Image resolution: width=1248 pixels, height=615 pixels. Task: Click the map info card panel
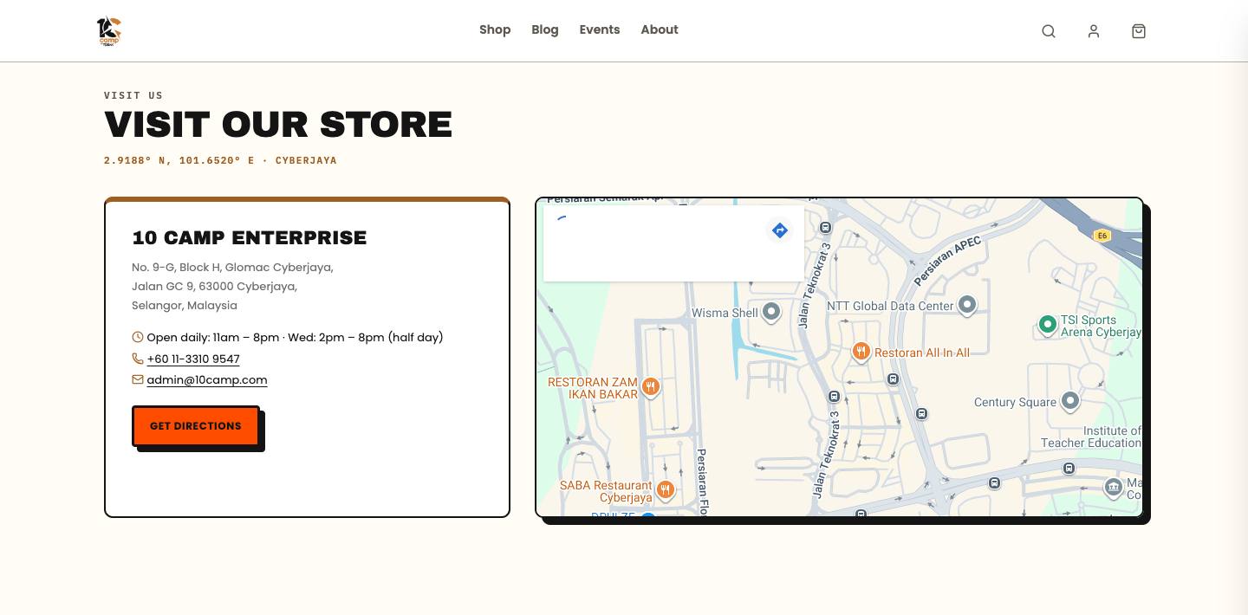click(x=673, y=243)
